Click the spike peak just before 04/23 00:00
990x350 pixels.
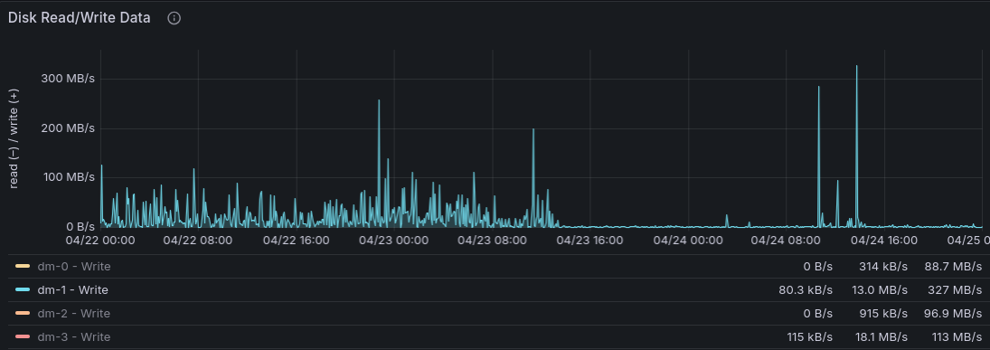(379, 100)
